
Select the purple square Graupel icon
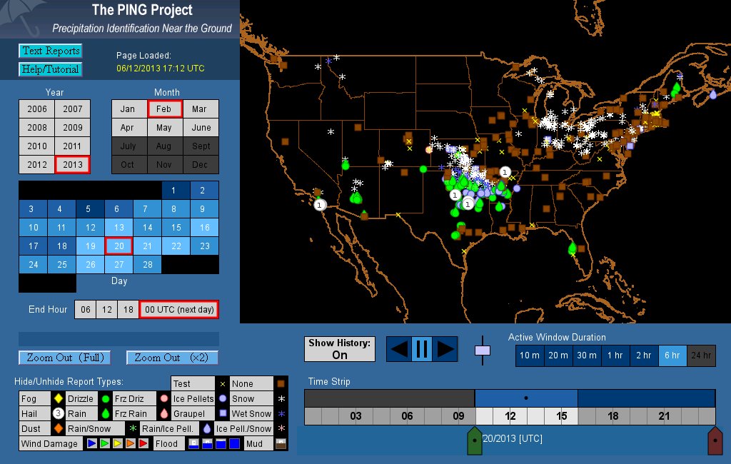click(x=222, y=414)
